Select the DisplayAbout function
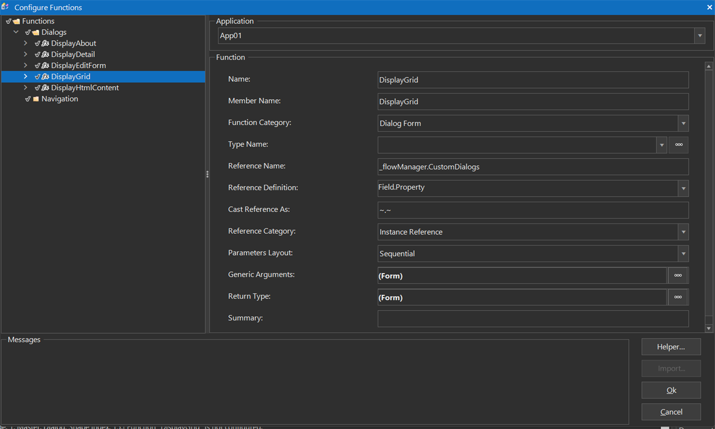This screenshot has height=429, width=715. 74,44
